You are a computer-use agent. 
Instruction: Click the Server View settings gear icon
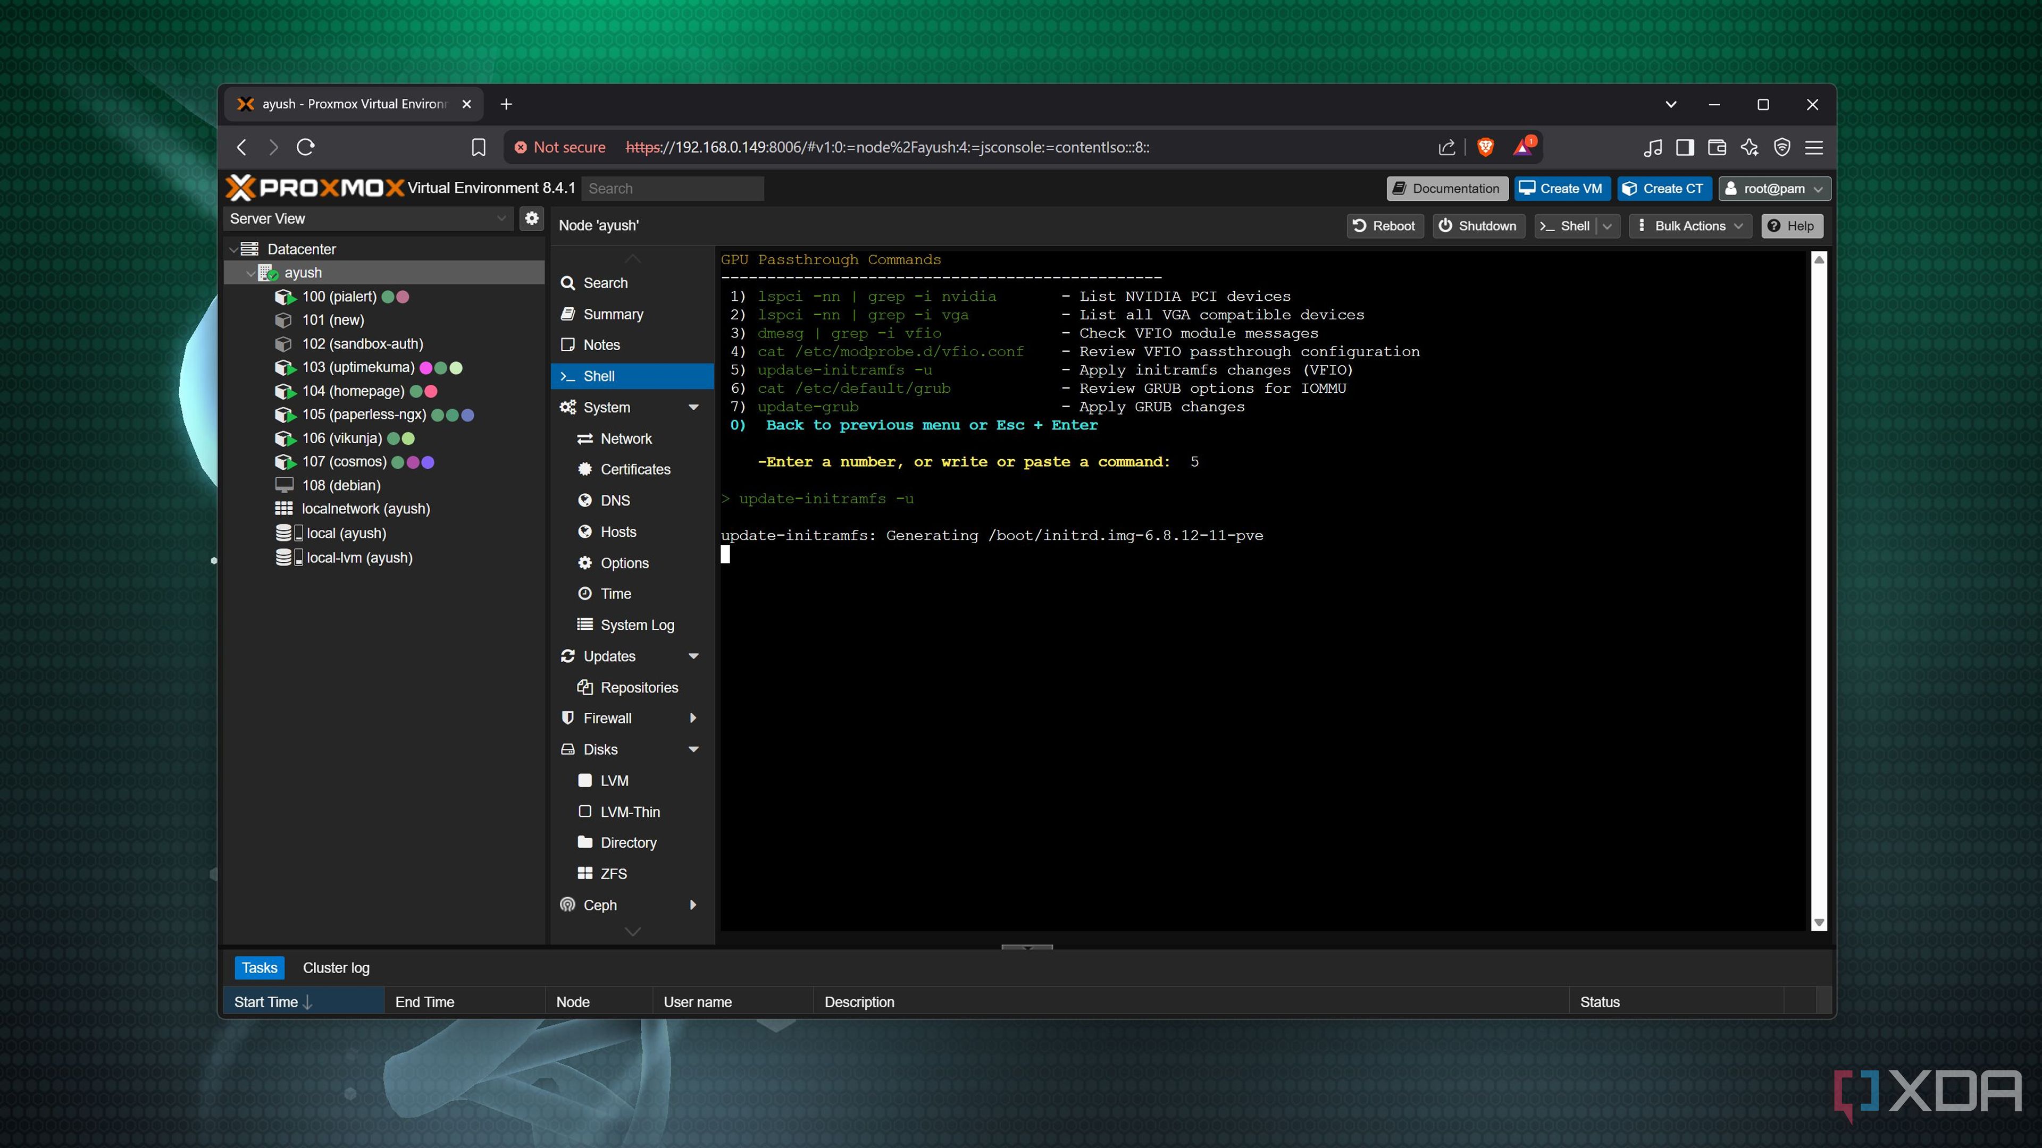tap(531, 218)
